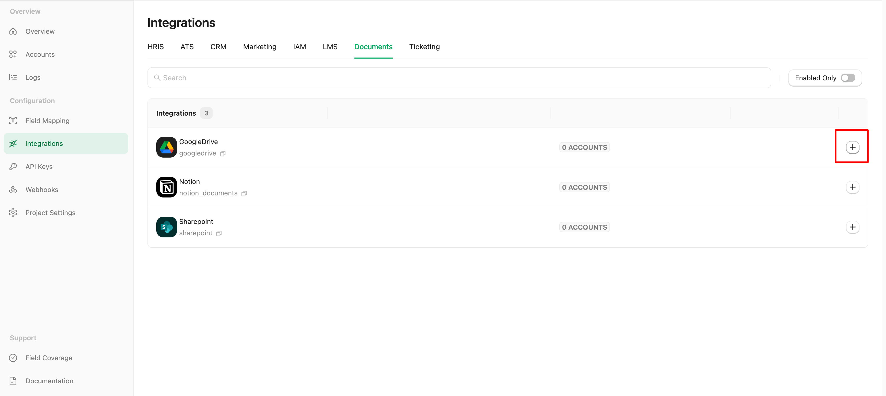The image size is (886, 396).
Task: Click the GoogleDrive name text
Action: click(198, 142)
